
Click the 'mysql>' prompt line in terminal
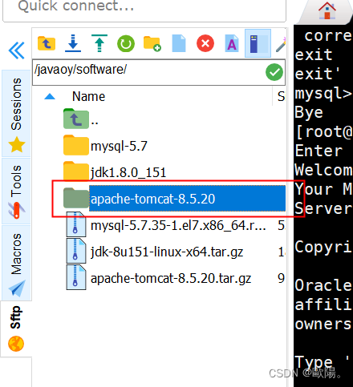323,93
